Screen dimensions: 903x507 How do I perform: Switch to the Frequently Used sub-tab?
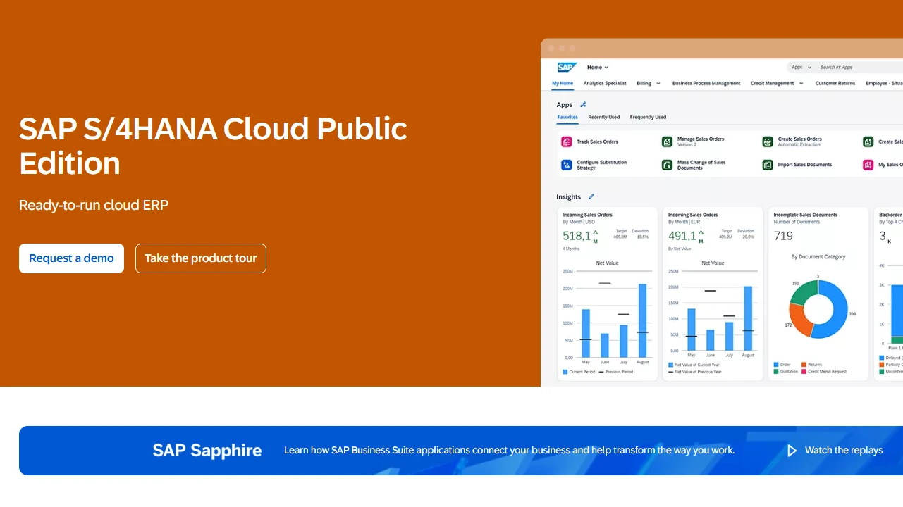(648, 118)
